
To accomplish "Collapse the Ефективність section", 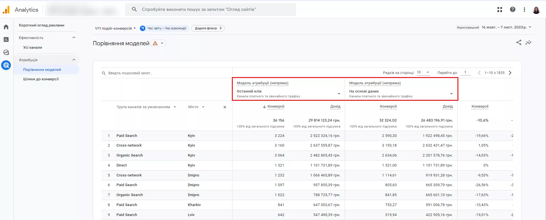I will (x=74, y=38).
